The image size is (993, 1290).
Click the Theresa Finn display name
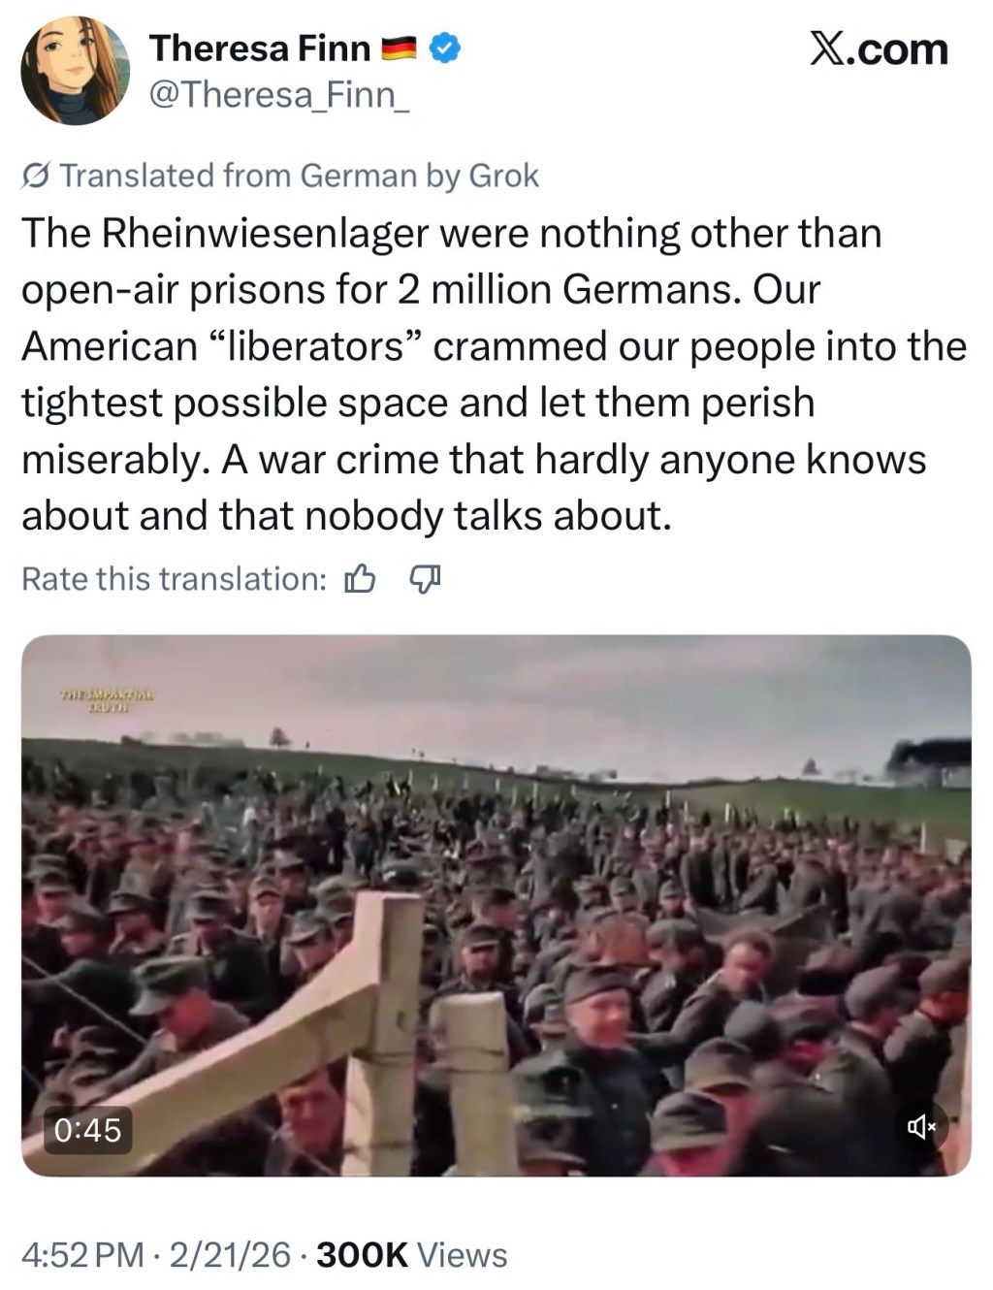pos(260,48)
